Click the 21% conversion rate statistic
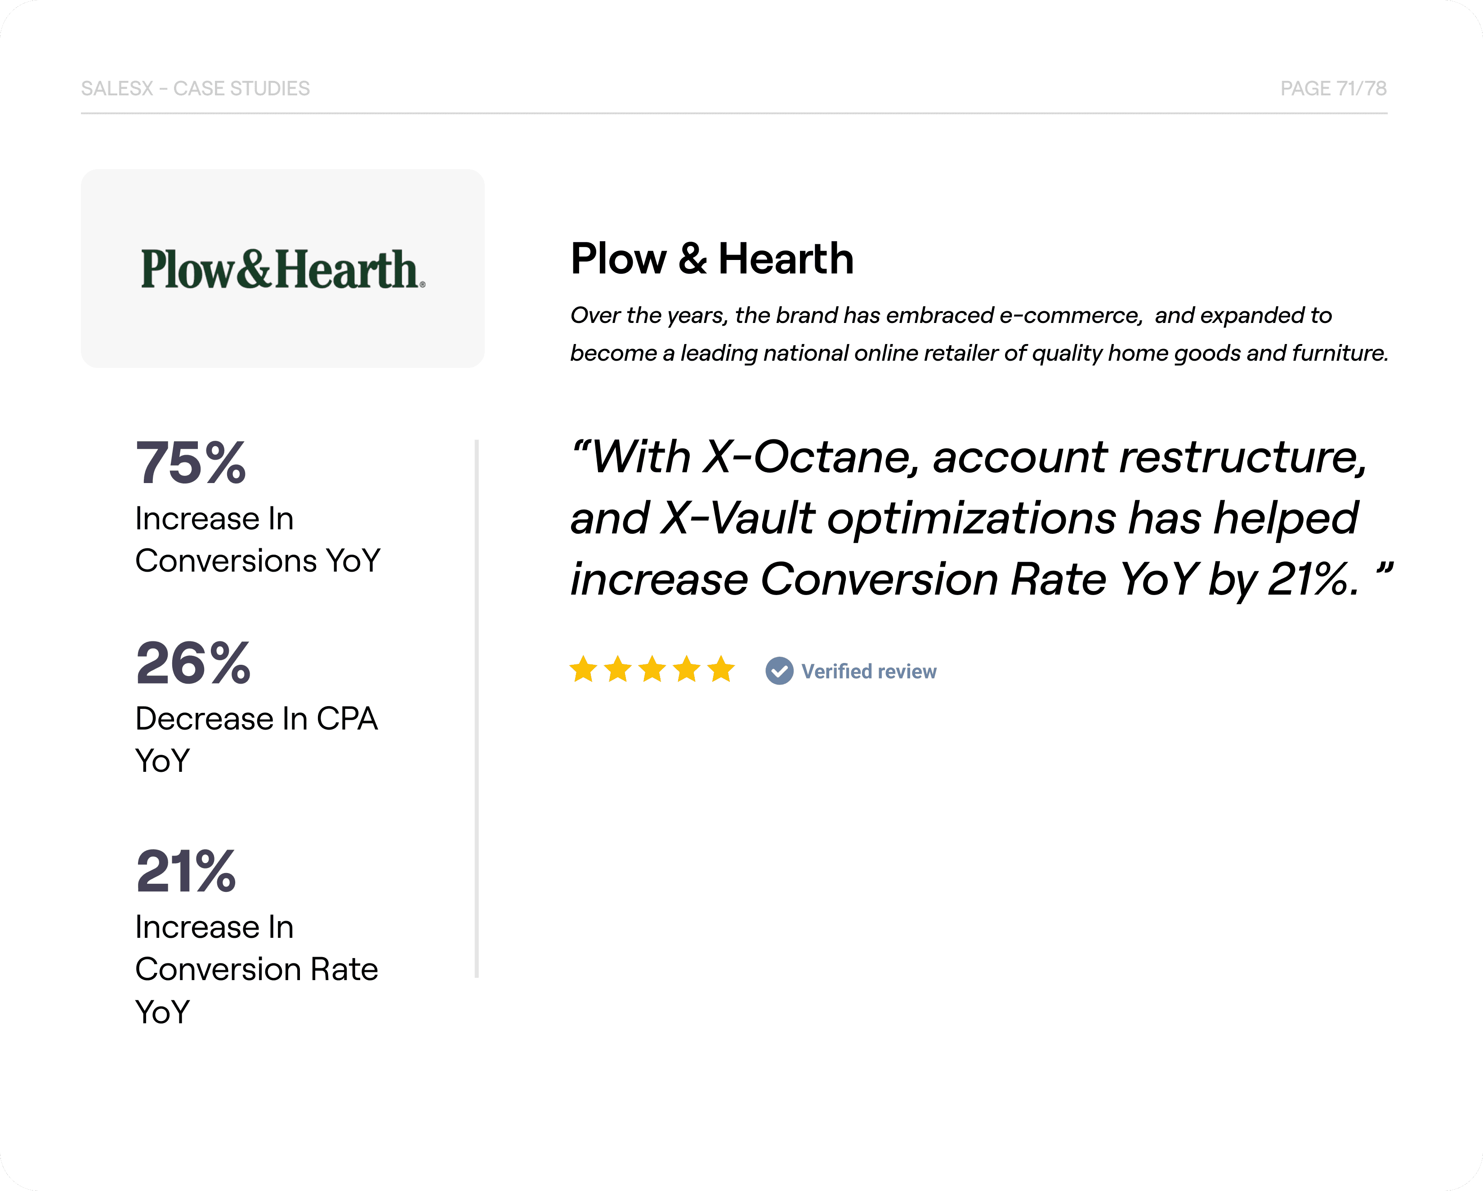The image size is (1483, 1191). pyautogui.click(x=186, y=871)
